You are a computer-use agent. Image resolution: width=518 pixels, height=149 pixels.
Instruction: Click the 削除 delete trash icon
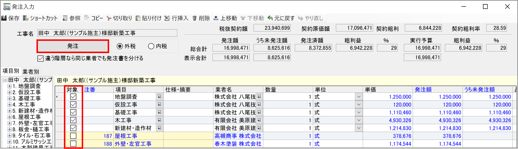point(194,18)
